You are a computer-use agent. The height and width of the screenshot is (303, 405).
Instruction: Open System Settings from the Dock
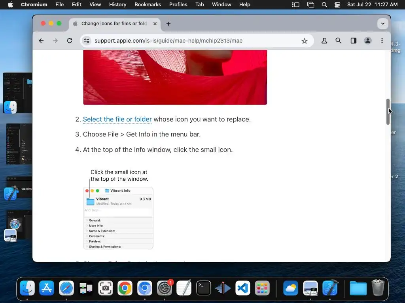[164, 288]
